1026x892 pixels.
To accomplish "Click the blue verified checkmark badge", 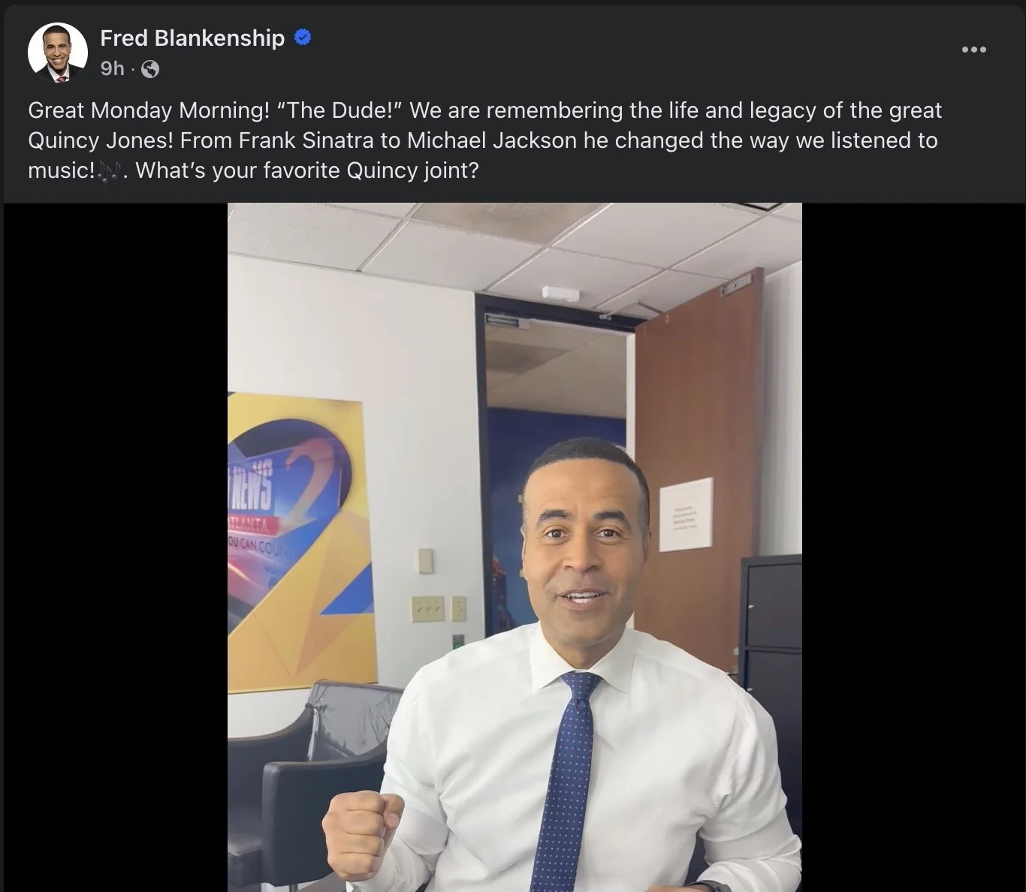I will (303, 37).
